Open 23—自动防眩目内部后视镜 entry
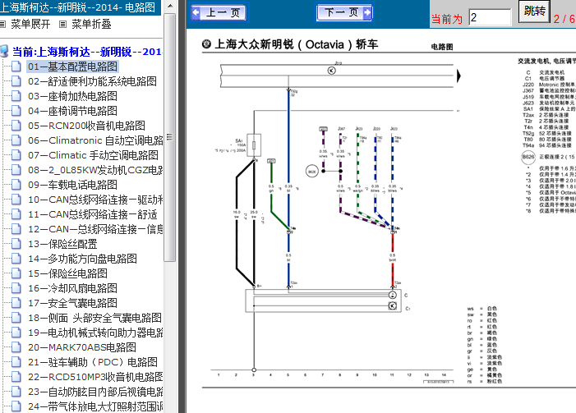 pos(95,392)
